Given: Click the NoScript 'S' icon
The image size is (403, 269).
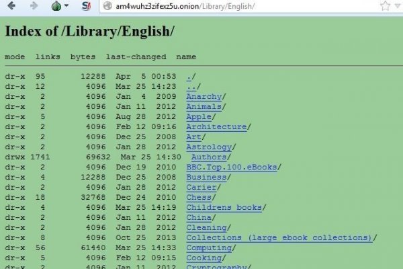Looking at the screenshot, I should 85,6.
